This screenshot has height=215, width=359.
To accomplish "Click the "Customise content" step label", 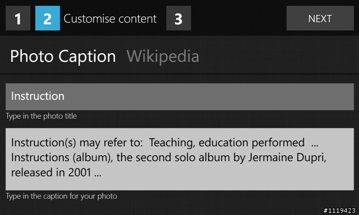I will [110, 18].
